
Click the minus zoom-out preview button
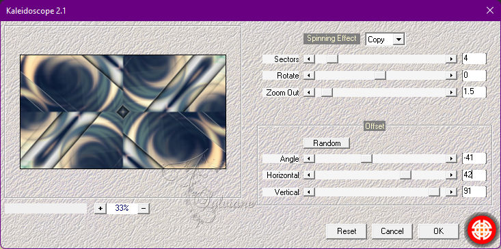(144, 208)
